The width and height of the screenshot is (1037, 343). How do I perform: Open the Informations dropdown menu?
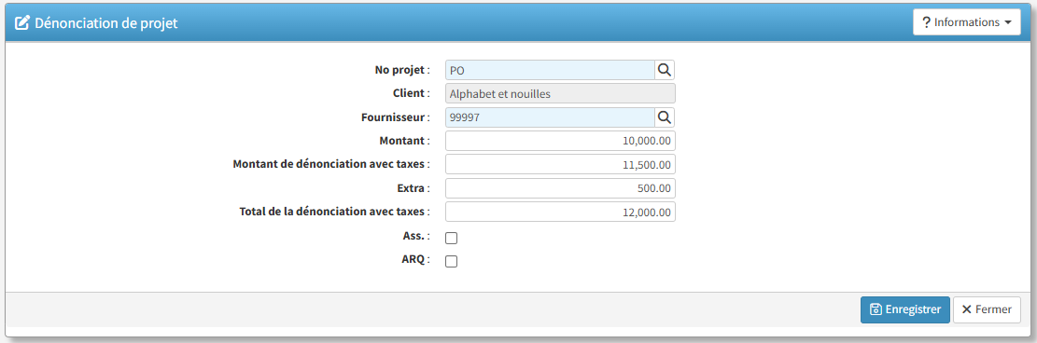click(x=966, y=22)
